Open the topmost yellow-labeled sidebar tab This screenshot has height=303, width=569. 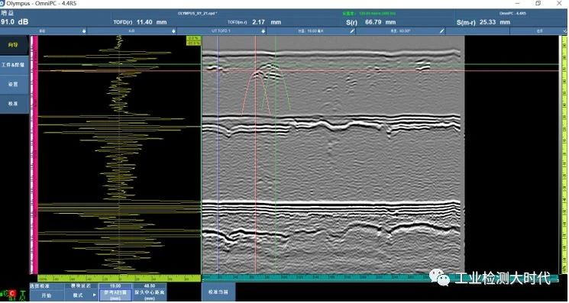[x=15, y=45]
